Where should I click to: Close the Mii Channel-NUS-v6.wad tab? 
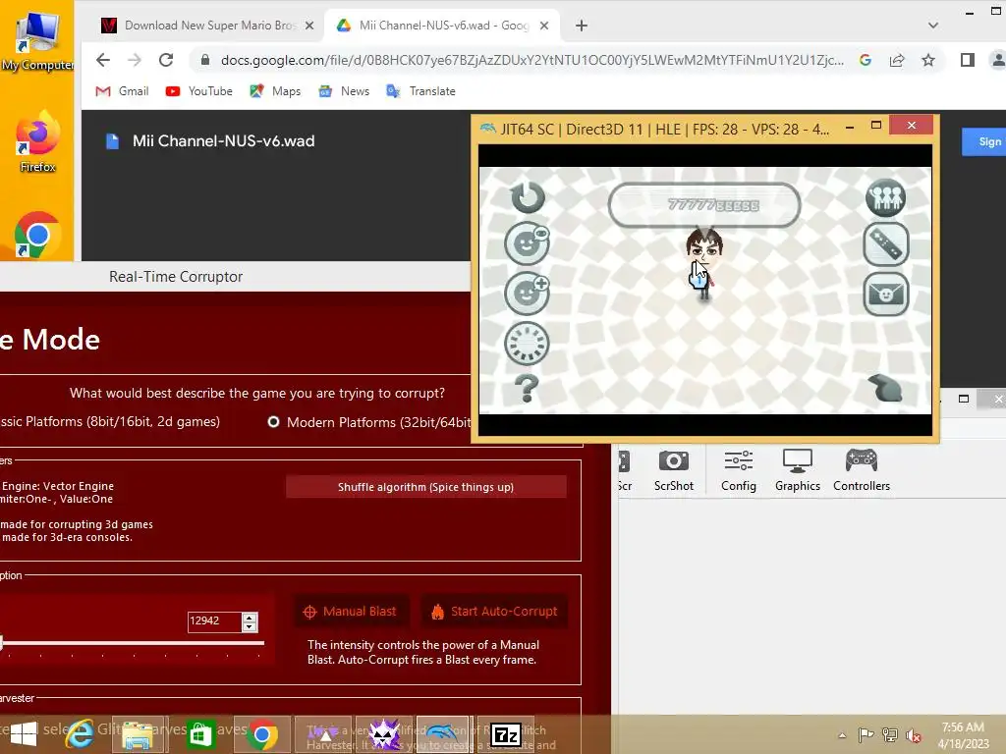coord(544,26)
